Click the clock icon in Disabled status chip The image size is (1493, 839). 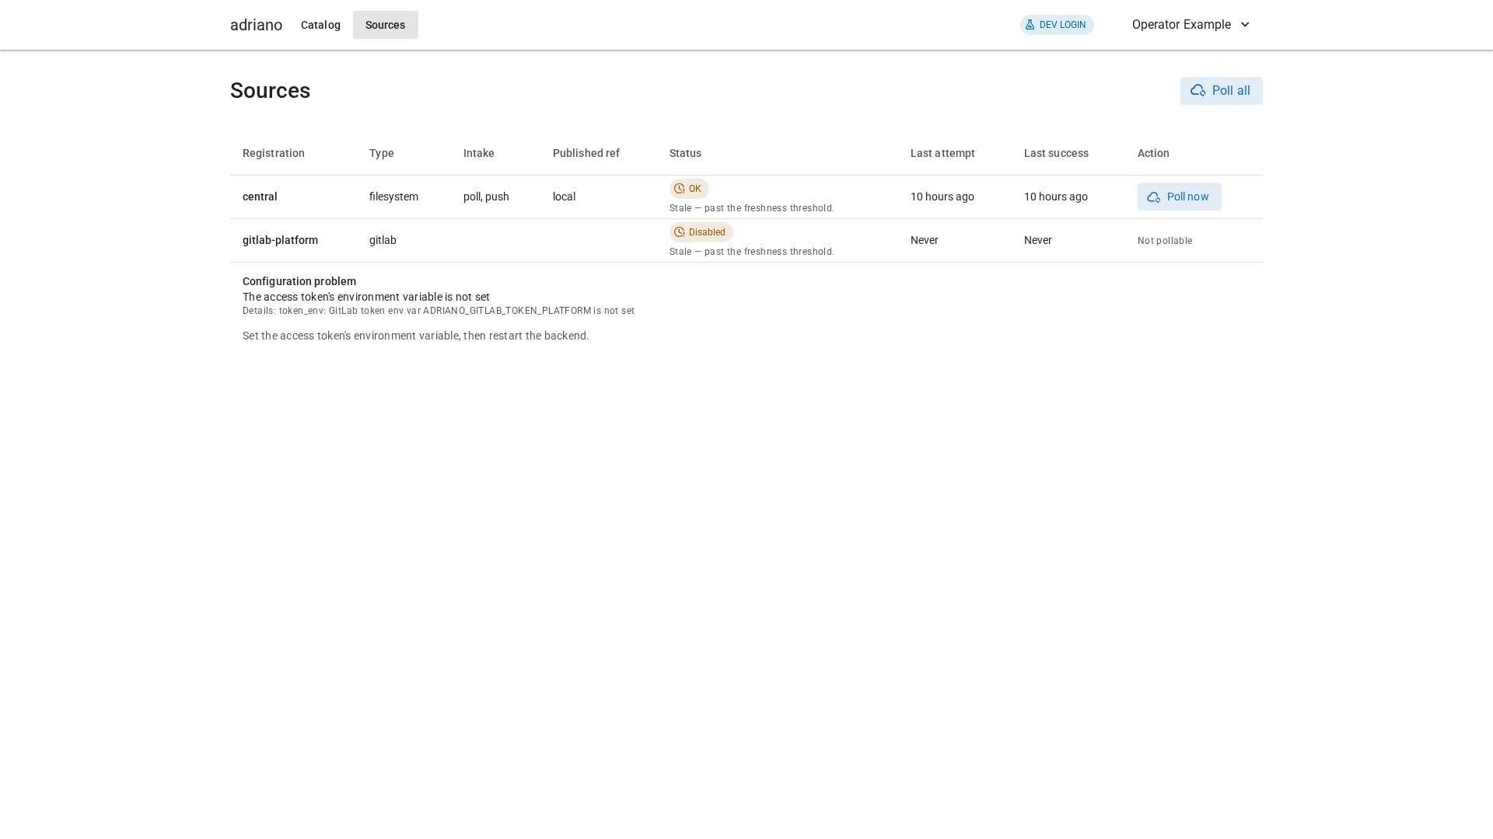(x=680, y=232)
